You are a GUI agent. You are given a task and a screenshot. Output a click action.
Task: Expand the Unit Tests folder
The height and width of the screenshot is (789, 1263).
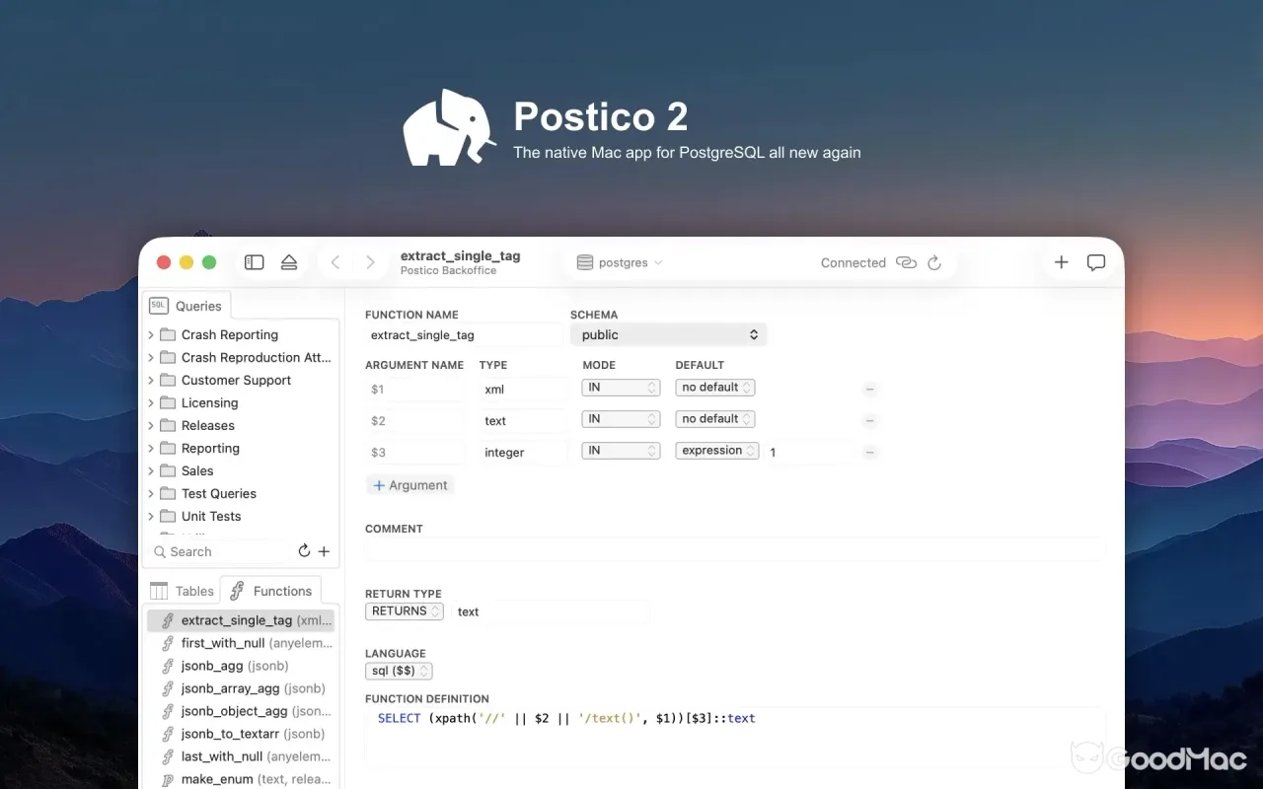(151, 516)
